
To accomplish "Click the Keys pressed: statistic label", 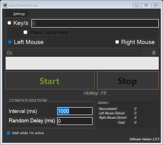I will (108, 109).
